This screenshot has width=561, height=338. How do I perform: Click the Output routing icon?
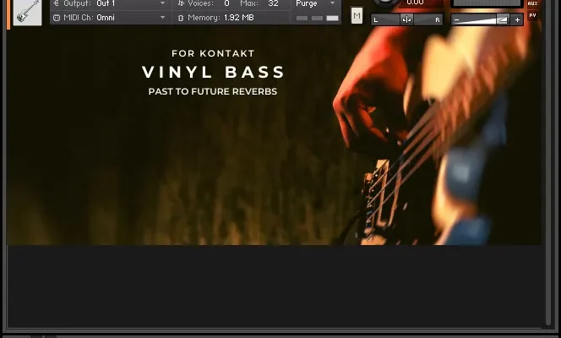(x=57, y=4)
